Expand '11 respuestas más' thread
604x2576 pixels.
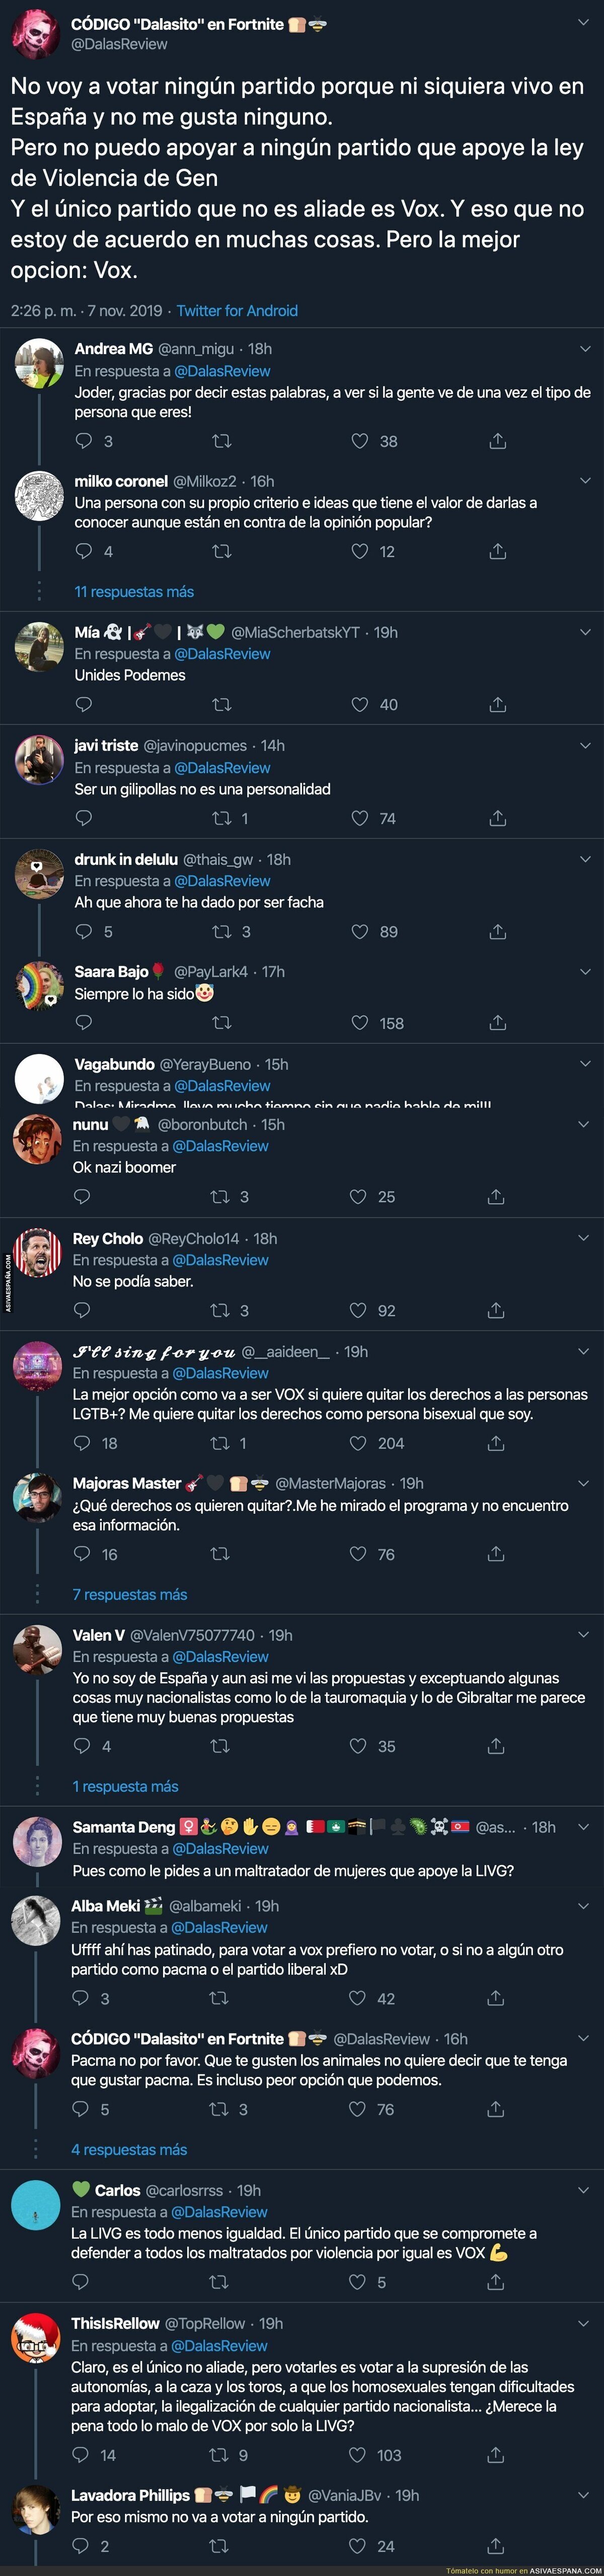(134, 592)
